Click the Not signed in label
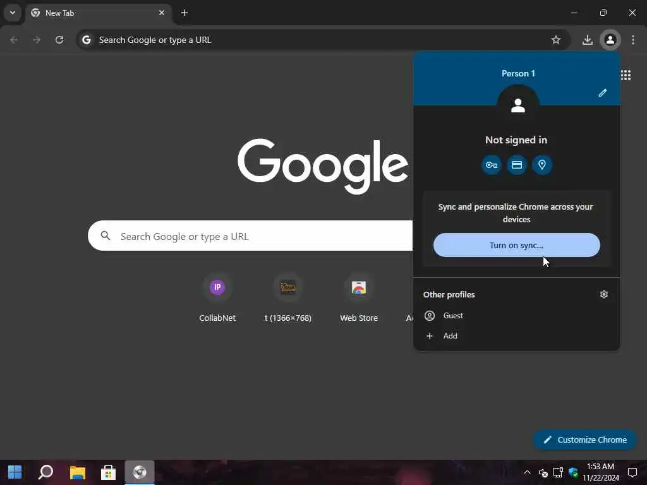The height and width of the screenshot is (485, 647). tap(516, 140)
